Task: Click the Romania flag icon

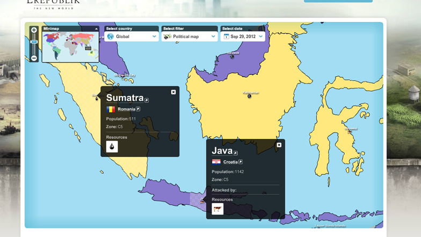Action: tap(111, 109)
